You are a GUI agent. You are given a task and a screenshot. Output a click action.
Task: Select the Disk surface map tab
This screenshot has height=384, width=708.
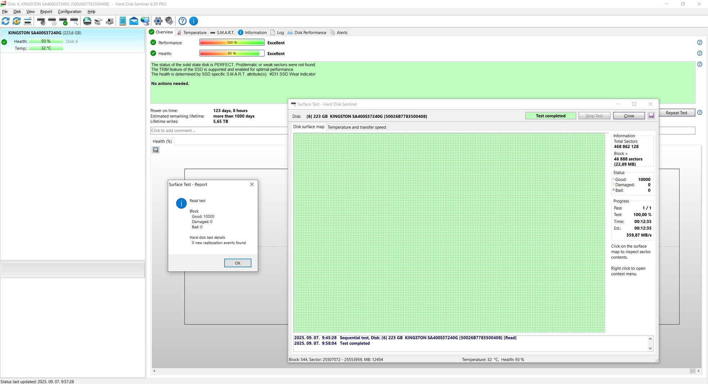click(x=308, y=127)
